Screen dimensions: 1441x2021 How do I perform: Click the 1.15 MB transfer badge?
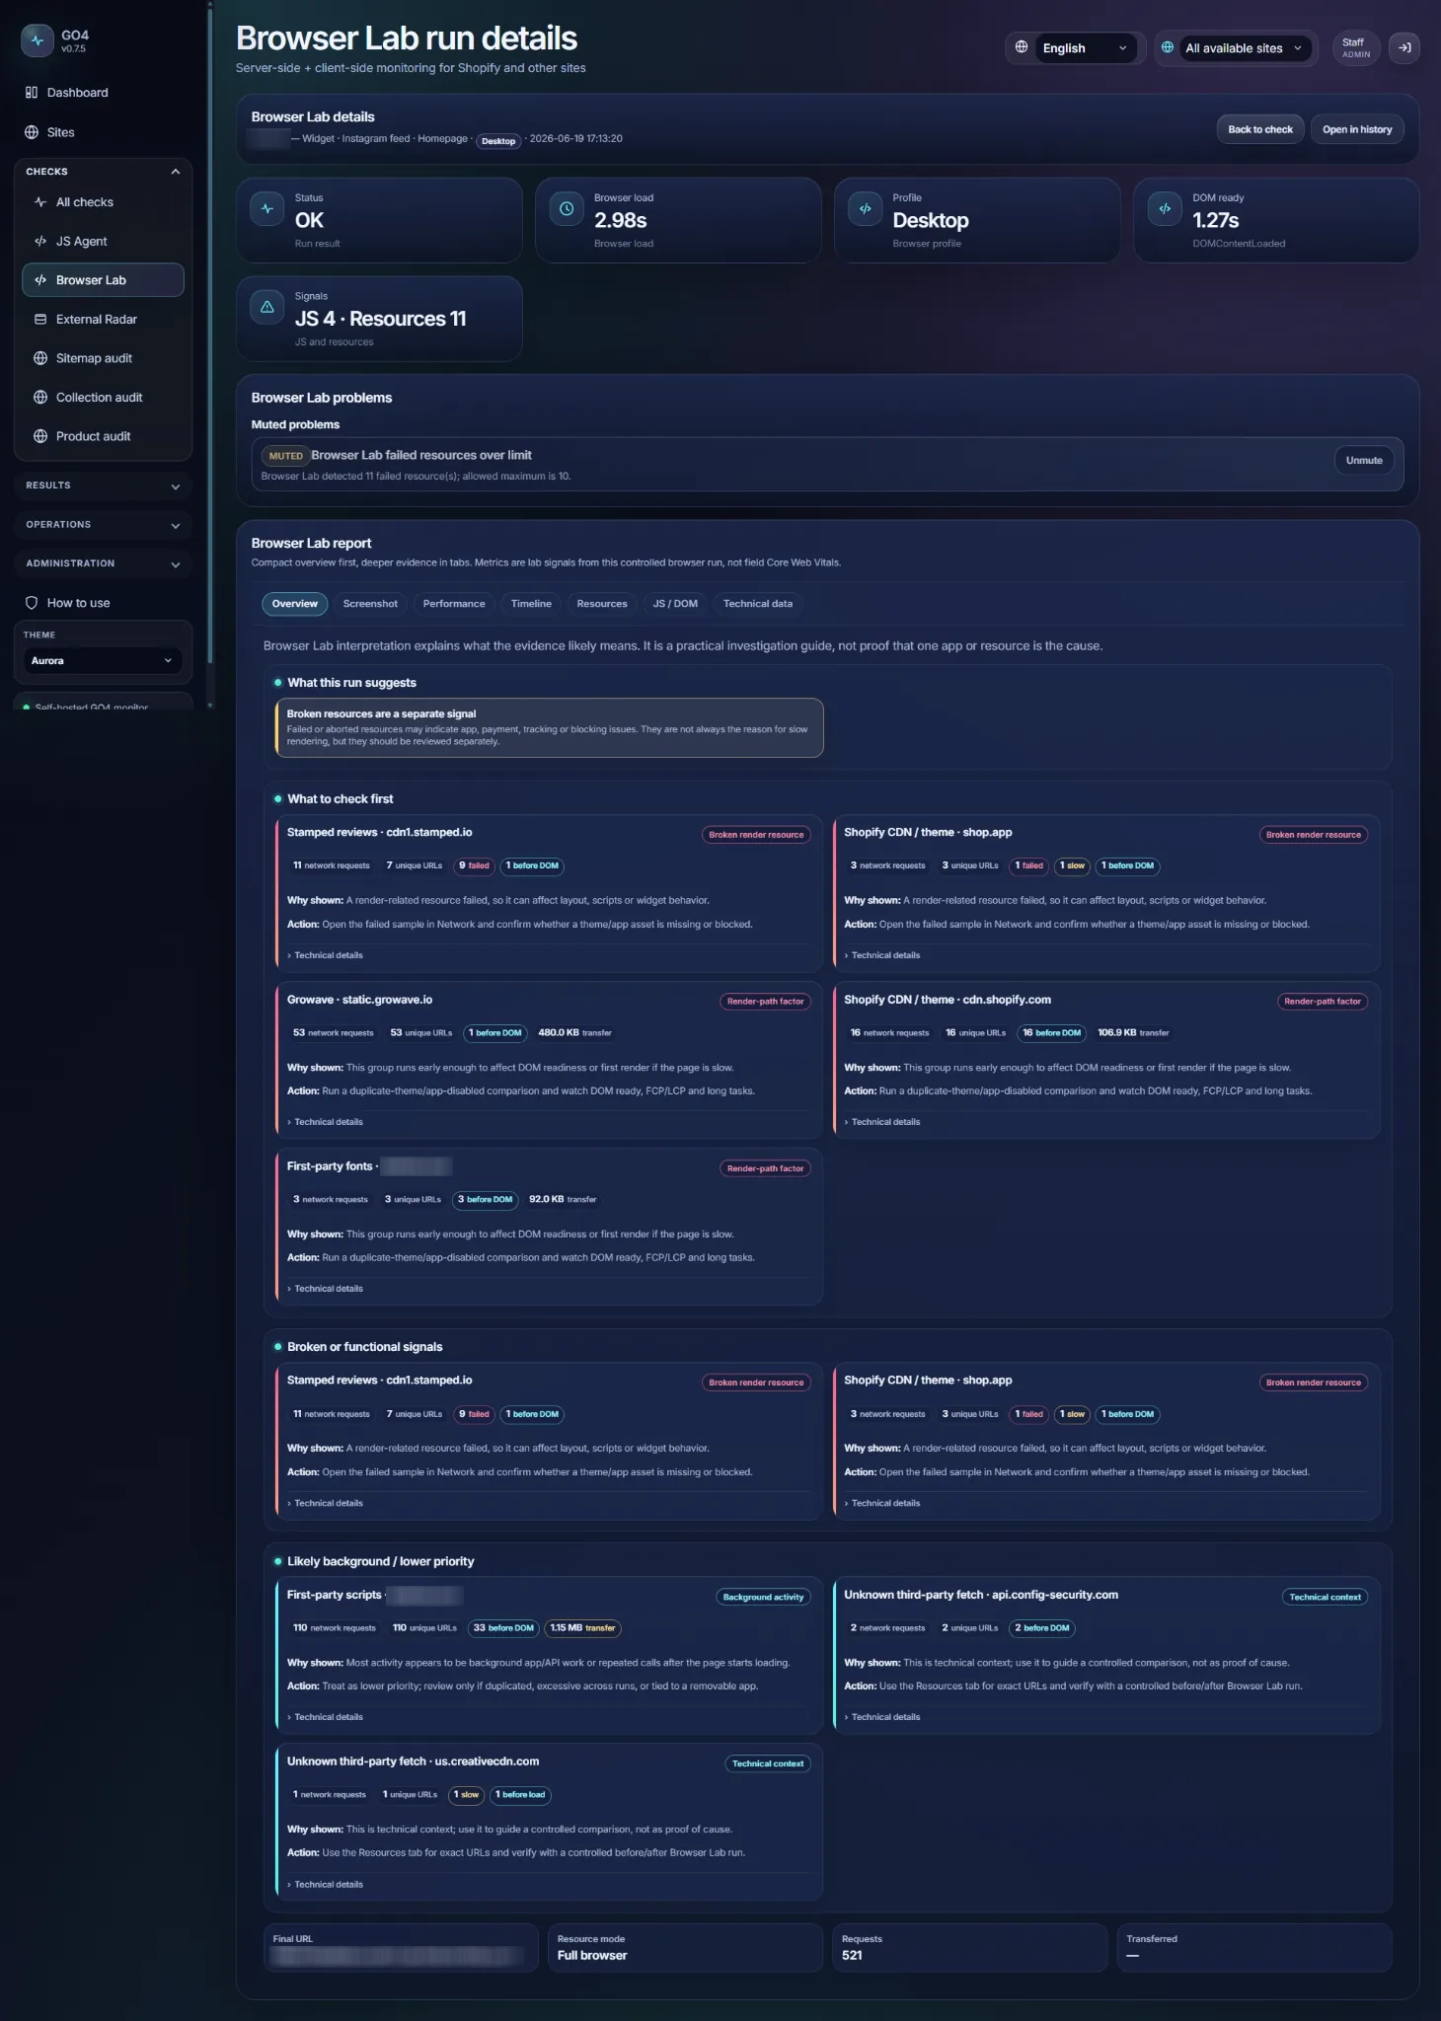point(582,1628)
